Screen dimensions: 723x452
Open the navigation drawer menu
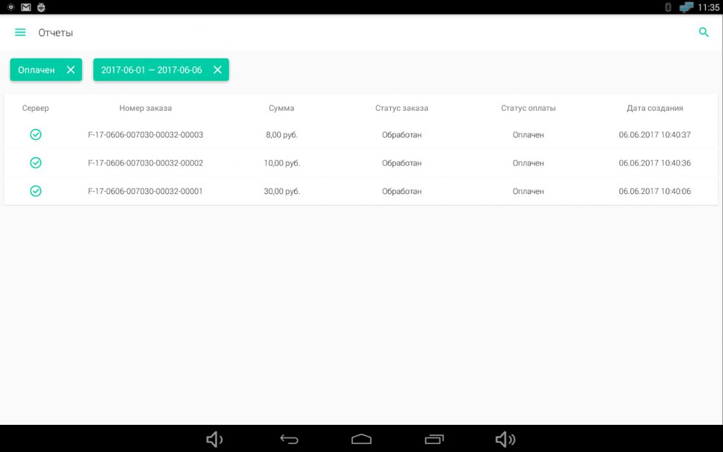tap(20, 33)
